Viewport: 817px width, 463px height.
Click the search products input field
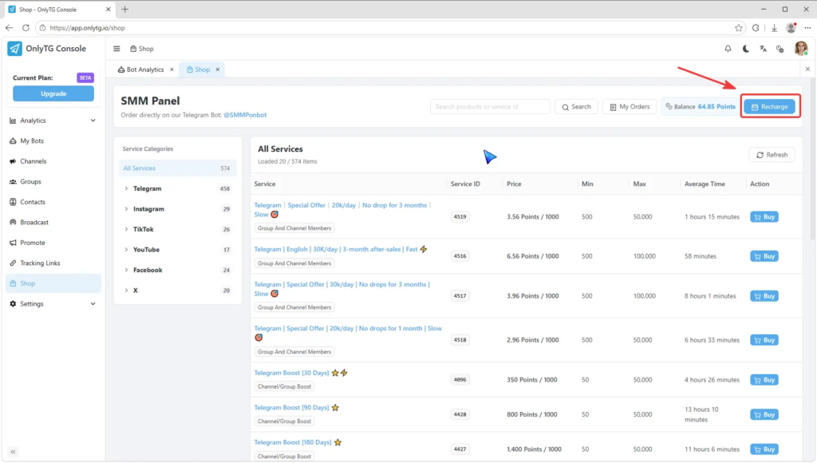[490, 106]
